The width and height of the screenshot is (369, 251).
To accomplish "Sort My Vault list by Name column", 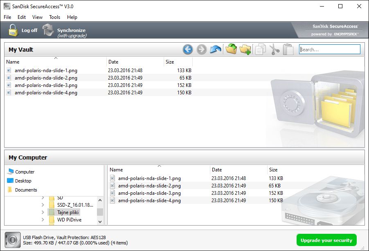I will click(56, 62).
